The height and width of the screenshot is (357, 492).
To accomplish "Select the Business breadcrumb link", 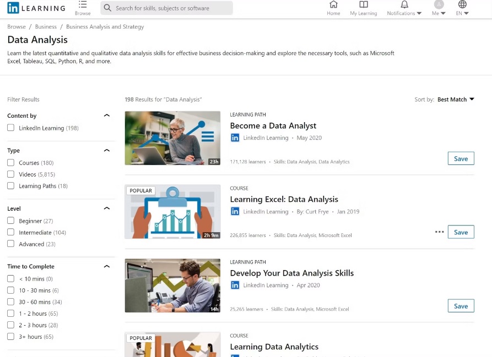I will (x=46, y=26).
